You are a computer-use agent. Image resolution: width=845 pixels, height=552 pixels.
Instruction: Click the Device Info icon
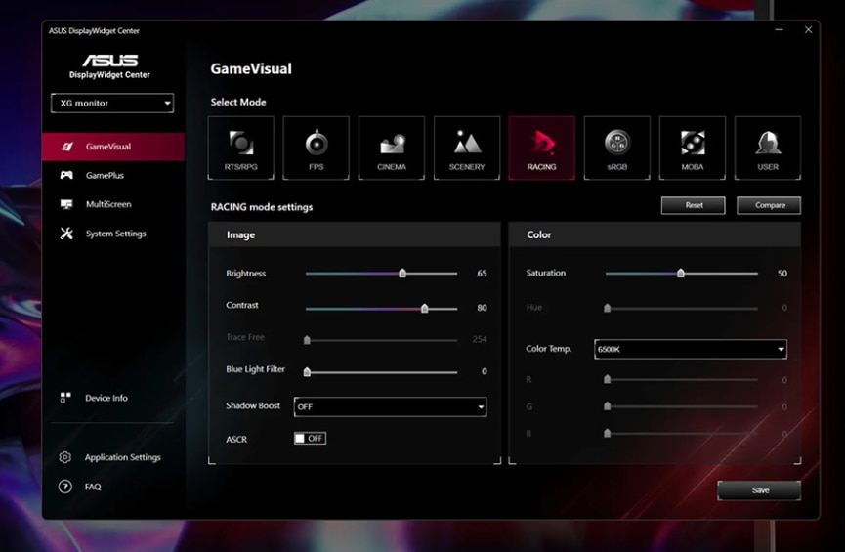[x=65, y=398]
